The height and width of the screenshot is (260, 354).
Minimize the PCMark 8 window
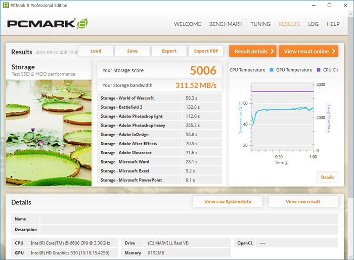point(314,6)
